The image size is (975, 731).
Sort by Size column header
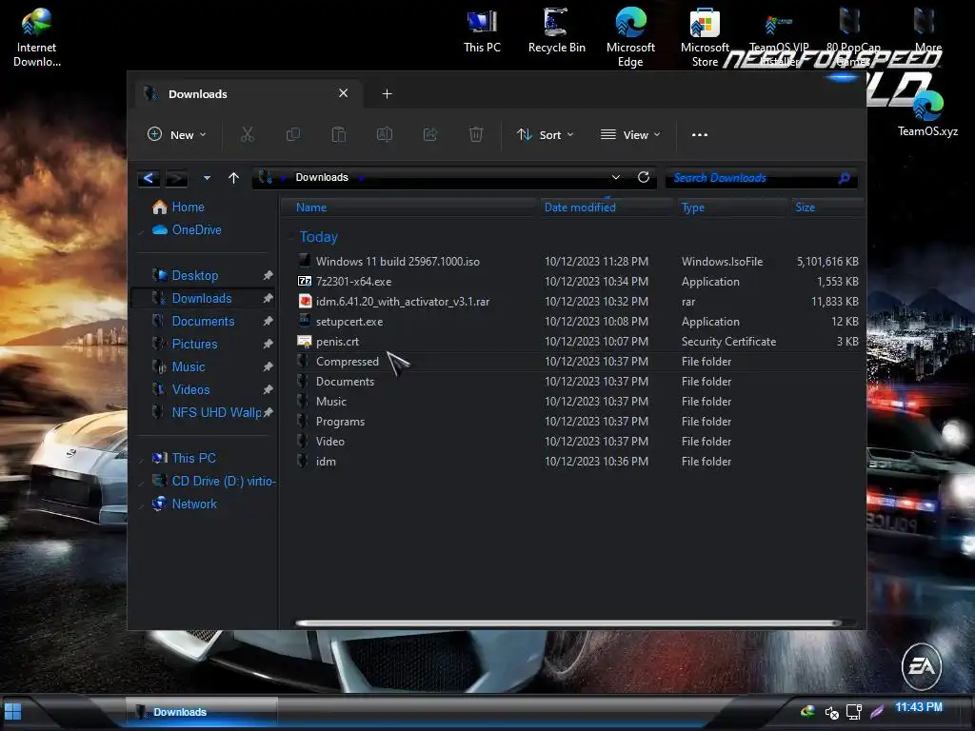pyautogui.click(x=826, y=207)
